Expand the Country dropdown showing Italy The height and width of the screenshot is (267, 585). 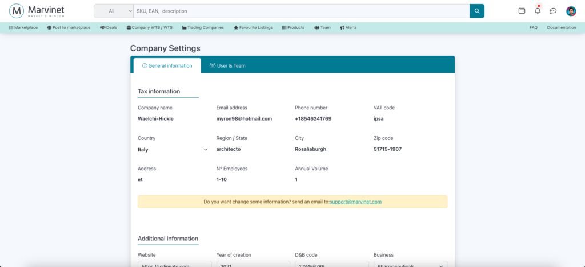(x=173, y=150)
